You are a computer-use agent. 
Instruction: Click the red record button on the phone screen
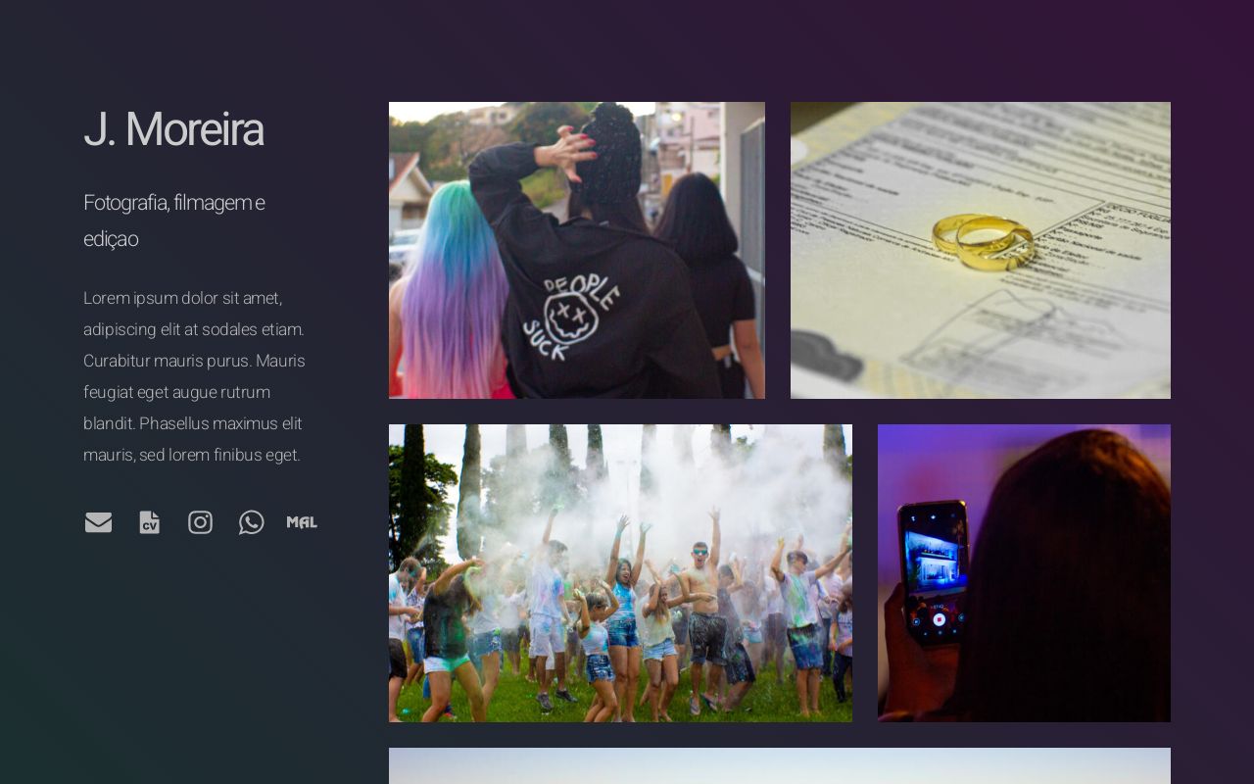939,619
